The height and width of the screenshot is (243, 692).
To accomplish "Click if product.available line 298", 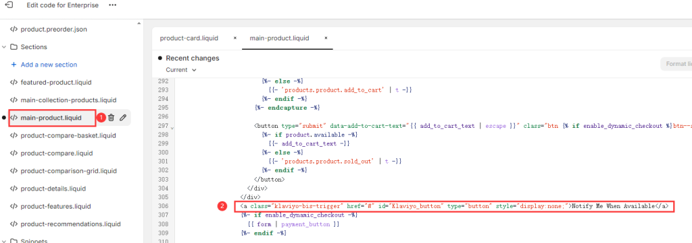I will (x=309, y=135).
